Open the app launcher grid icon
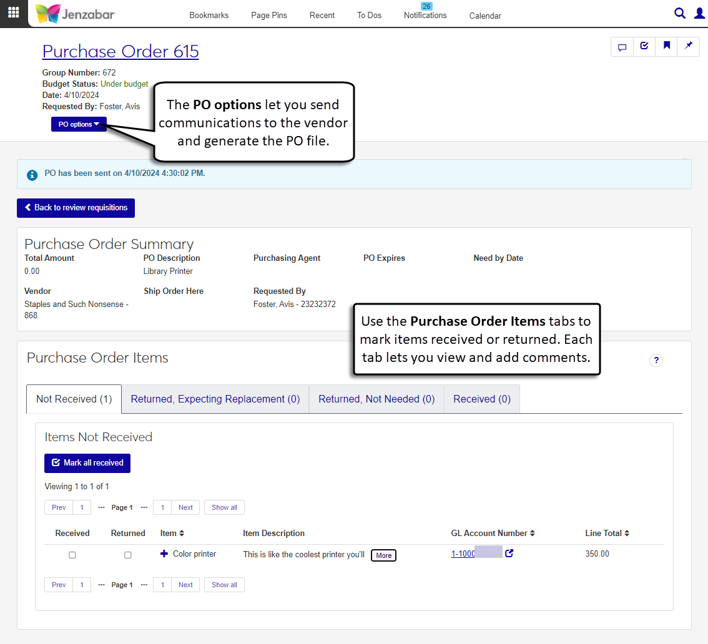708x644 pixels. 13,12
